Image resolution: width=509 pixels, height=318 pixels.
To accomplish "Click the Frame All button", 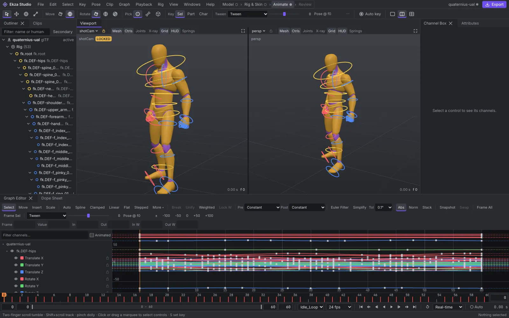I will pos(485,207).
